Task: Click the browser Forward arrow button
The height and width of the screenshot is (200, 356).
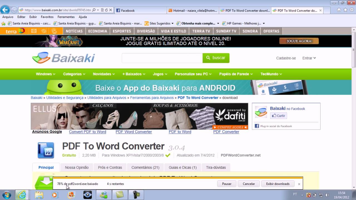Action: point(14,10)
